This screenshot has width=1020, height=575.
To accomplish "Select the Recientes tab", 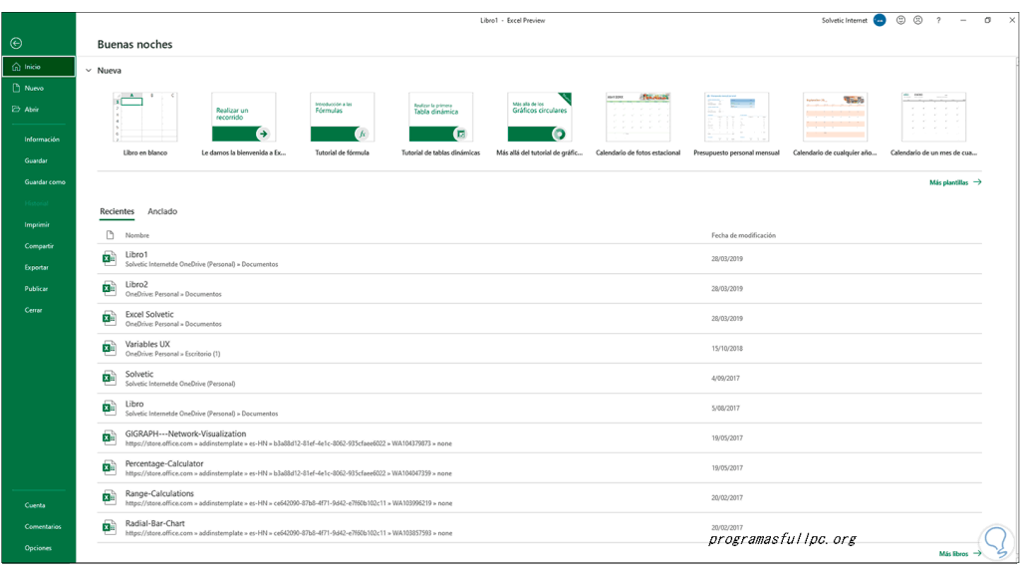I will (117, 211).
